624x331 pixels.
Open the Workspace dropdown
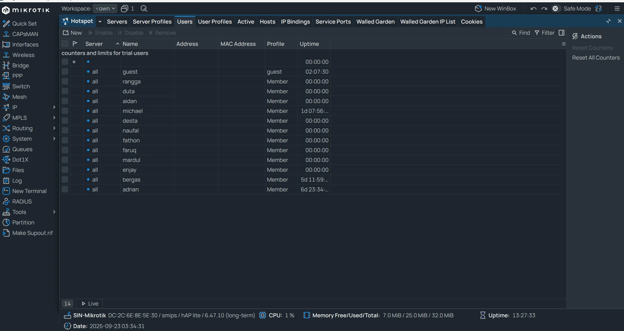click(x=105, y=9)
